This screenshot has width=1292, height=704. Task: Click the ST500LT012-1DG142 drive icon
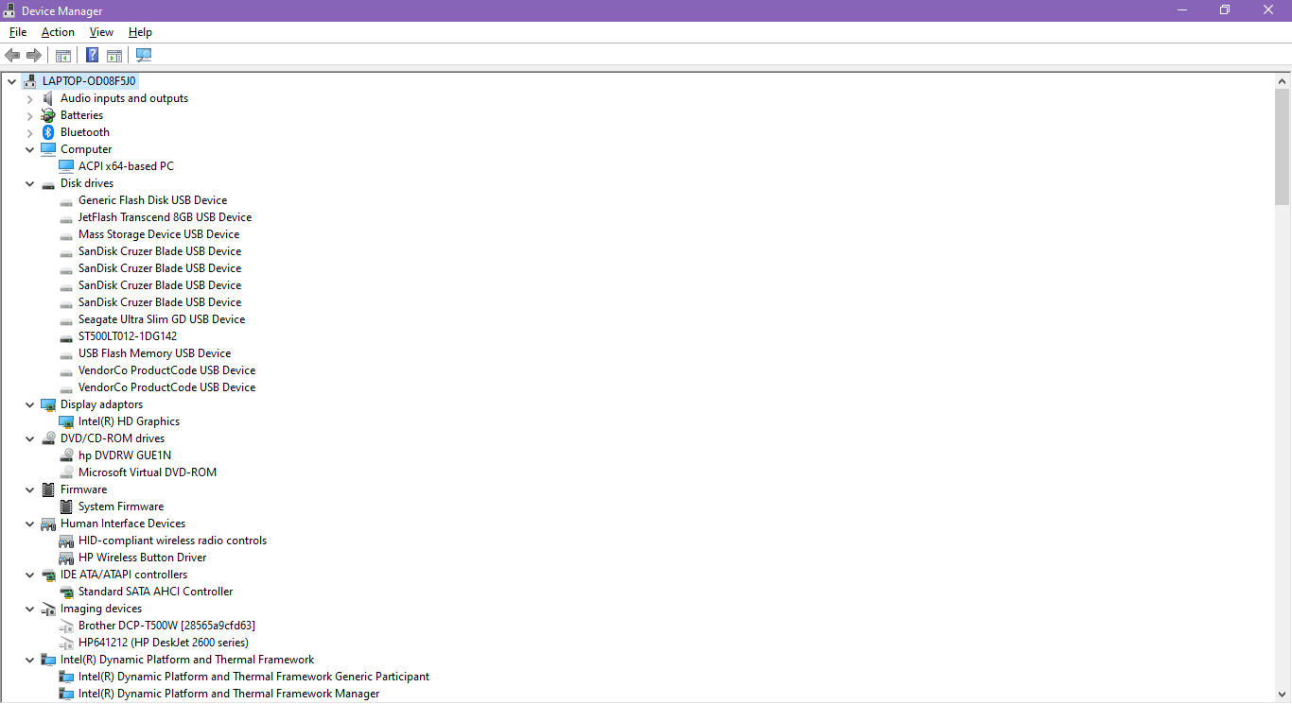[66, 337]
